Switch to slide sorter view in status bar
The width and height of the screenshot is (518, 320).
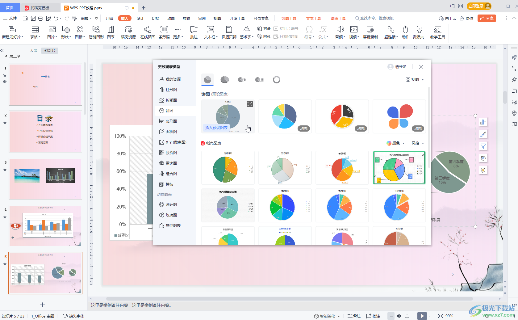tap(399, 316)
